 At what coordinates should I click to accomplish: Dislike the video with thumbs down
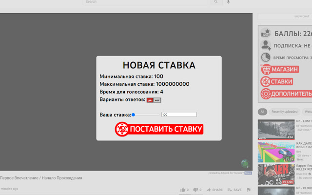click(195, 190)
